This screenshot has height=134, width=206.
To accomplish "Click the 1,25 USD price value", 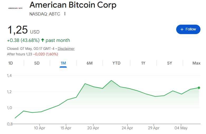I will coord(23,30).
